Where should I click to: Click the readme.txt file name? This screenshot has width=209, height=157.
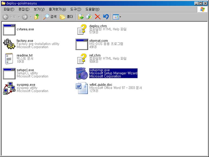pyautogui.click(x=25, y=55)
